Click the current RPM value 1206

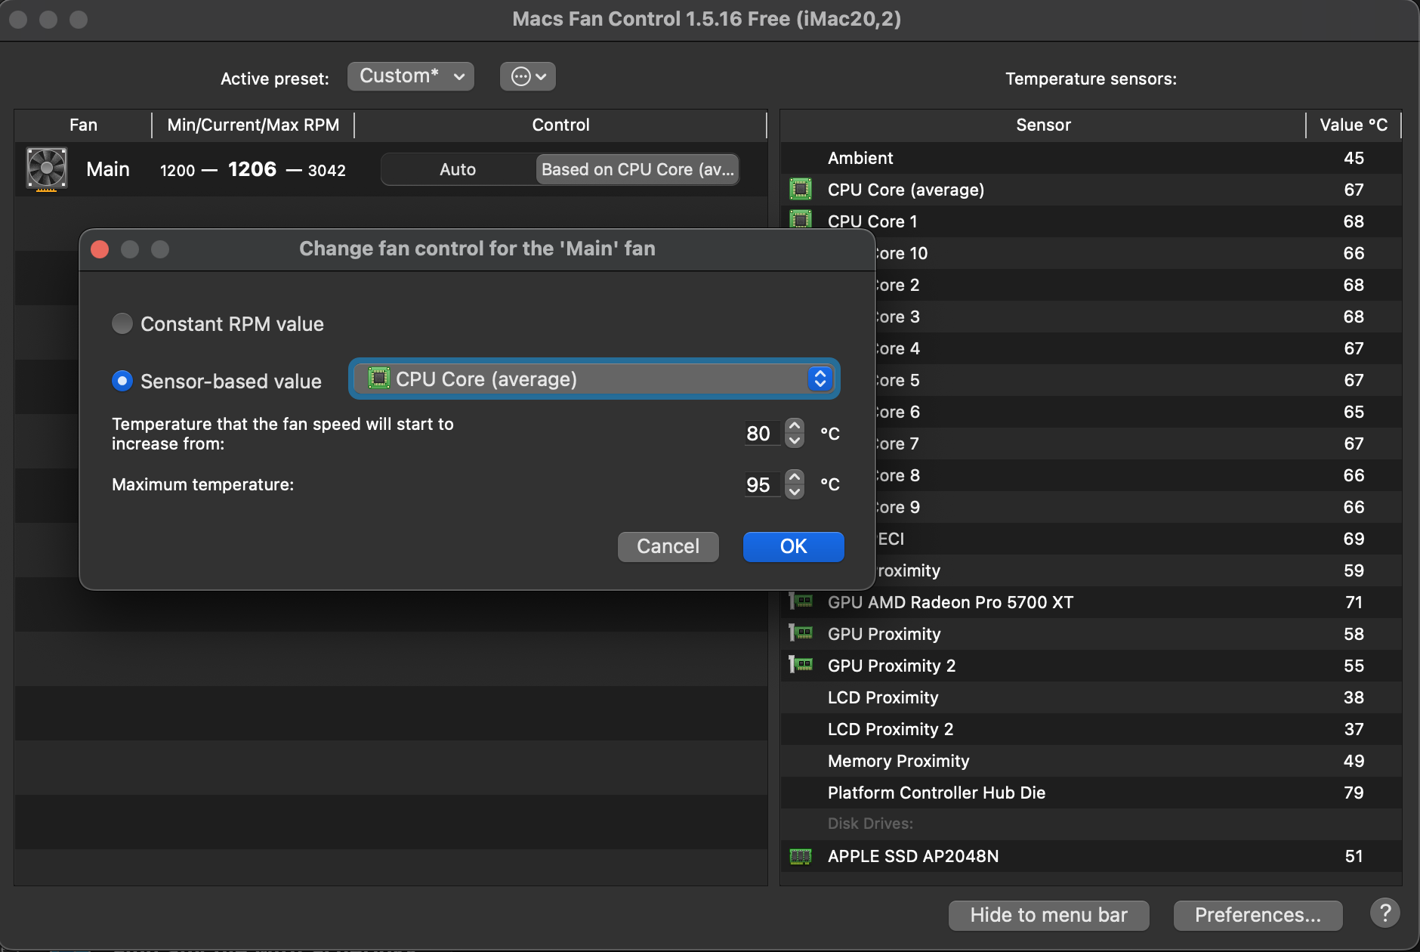tap(252, 169)
